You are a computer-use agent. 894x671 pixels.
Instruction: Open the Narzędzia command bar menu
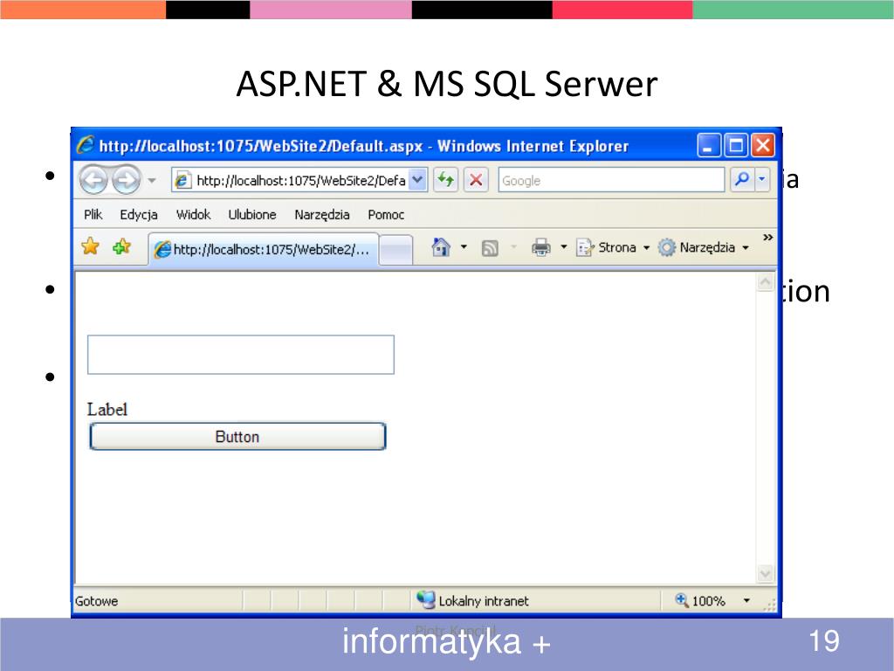point(704,247)
